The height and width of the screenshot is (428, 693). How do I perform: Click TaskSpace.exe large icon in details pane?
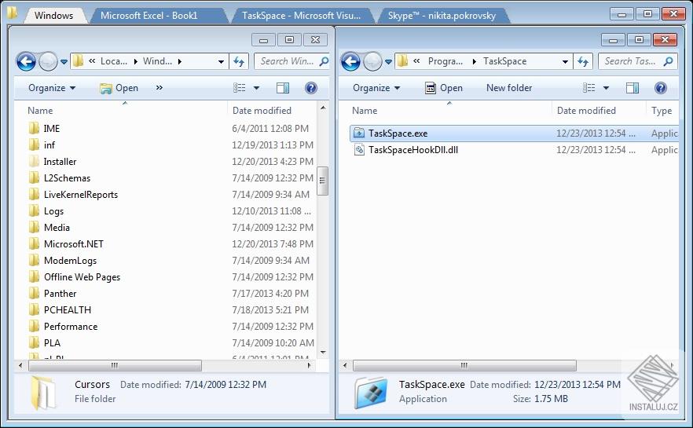pos(371,392)
